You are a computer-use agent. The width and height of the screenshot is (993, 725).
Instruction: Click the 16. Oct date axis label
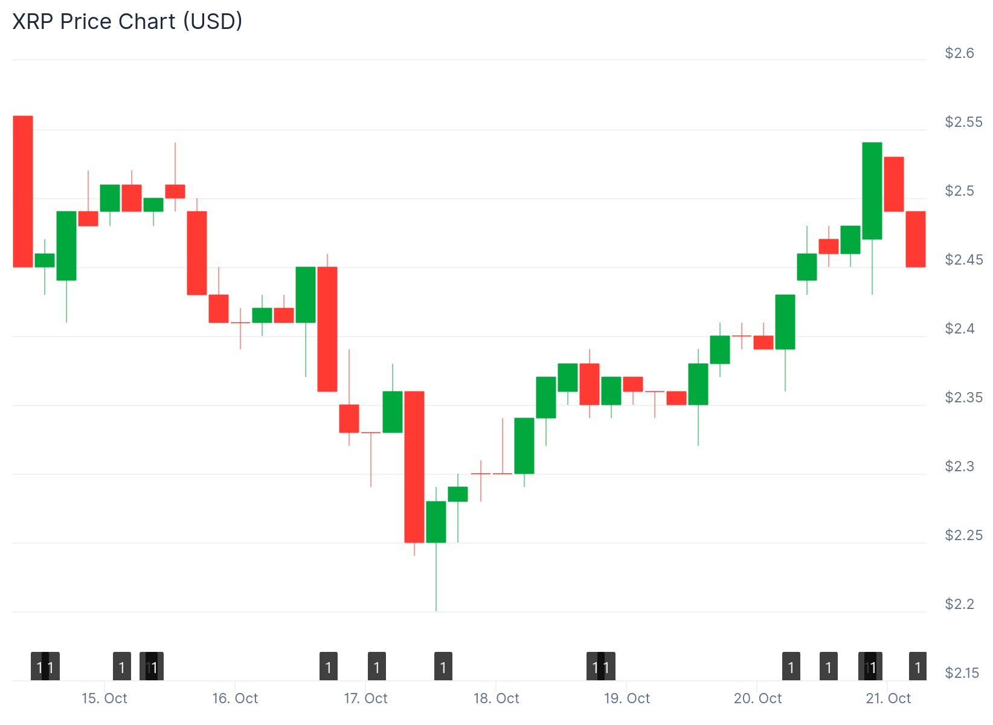coord(235,698)
